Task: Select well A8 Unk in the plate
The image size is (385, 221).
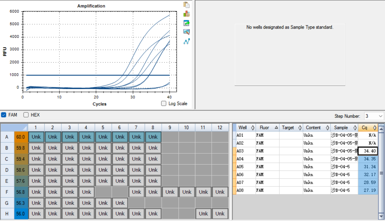Action: [x=153, y=137]
